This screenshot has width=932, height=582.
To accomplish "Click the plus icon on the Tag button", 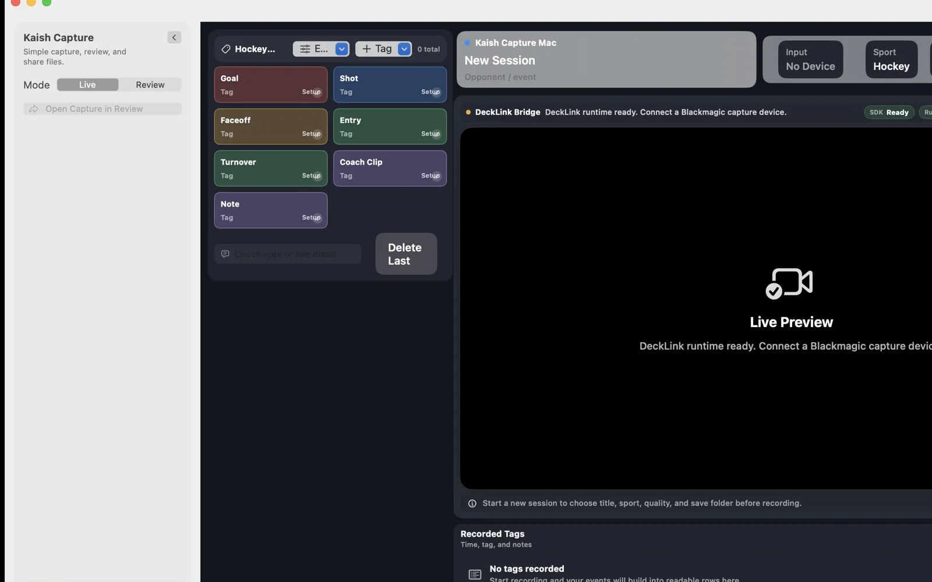I will point(366,49).
